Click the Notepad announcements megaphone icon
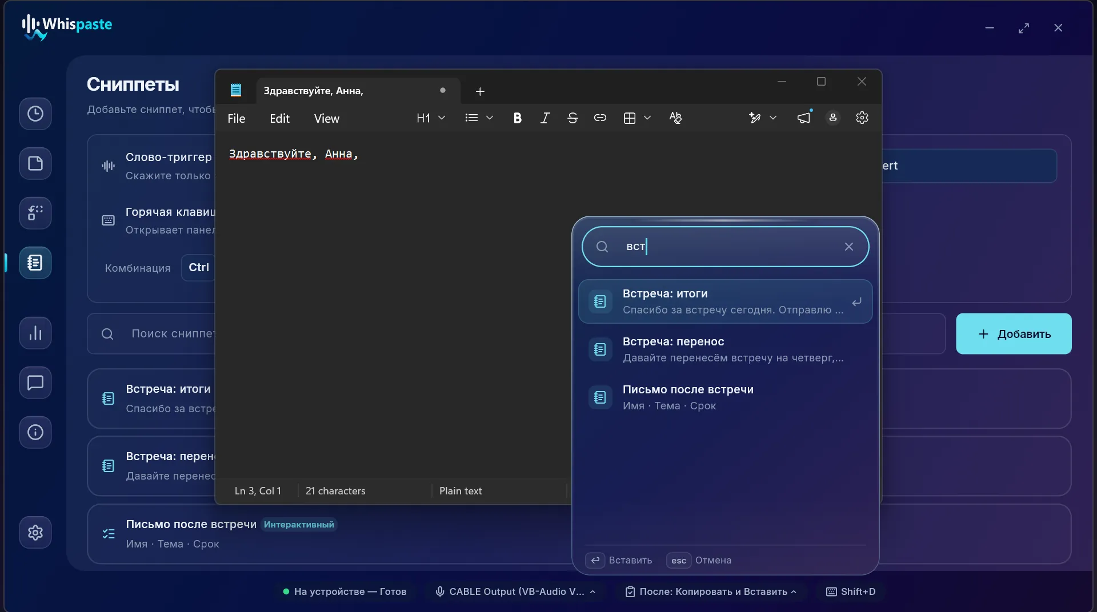The height and width of the screenshot is (612, 1097). 804,118
